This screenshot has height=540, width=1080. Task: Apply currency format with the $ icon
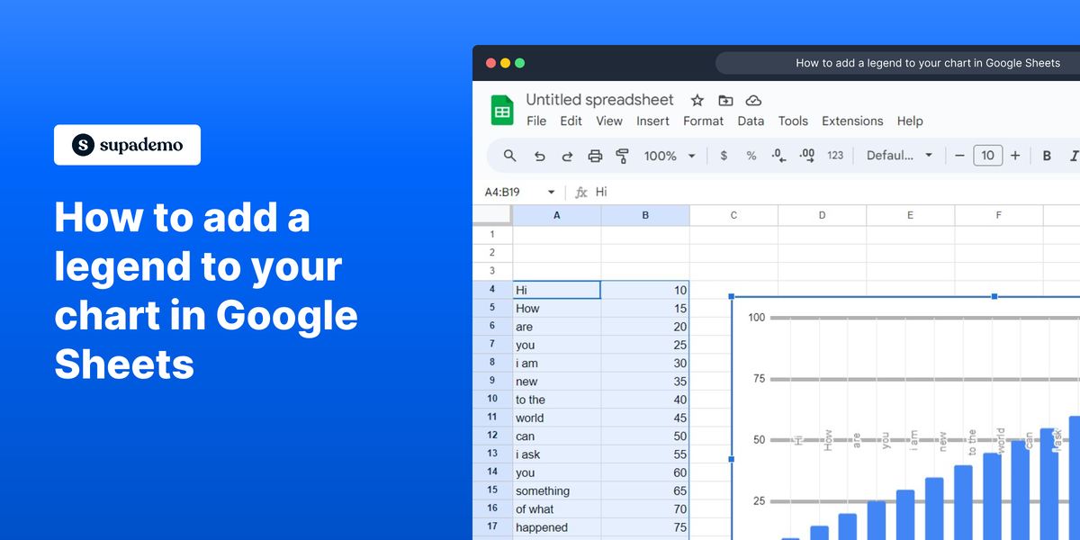coord(724,155)
